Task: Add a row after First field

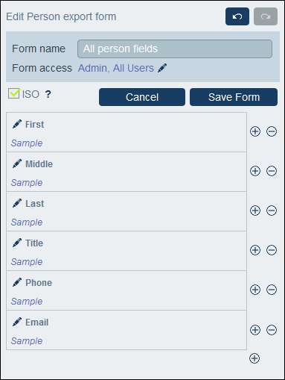Action: pos(255,131)
